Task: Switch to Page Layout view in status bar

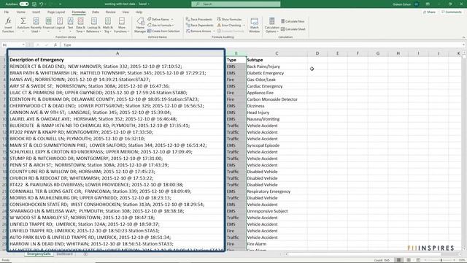Action: point(409,260)
